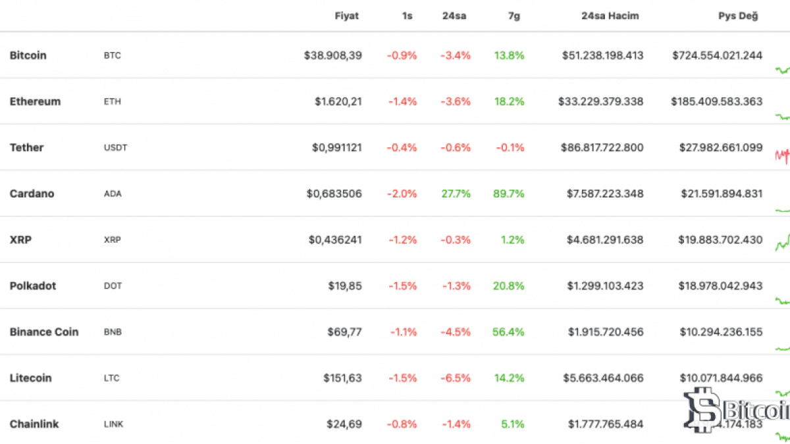Screen dimensions: 790x444
Task: Sort by the 24sa change column
Action: (454, 16)
